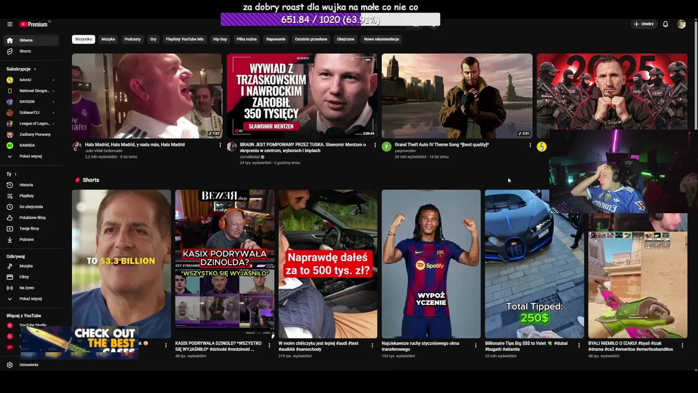The height and width of the screenshot is (393, 698).
Task: Play the Naprawdę dałeś 500 tys. short
Action: (x=328, y=264)
